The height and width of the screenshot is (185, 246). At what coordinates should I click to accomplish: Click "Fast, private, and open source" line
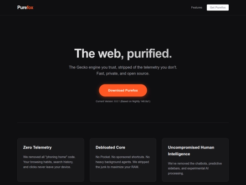point(123,74)
